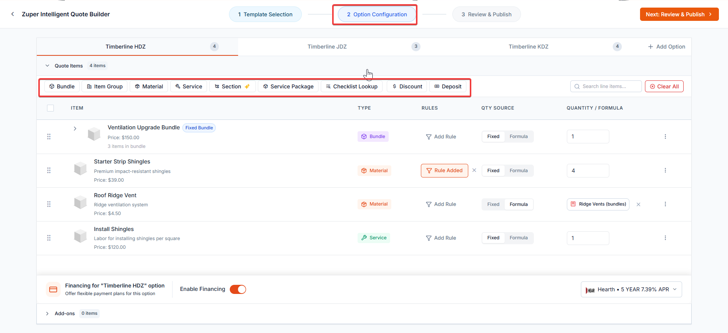Edit quantity field for Install Shingles
The height and width of the screenshot is (333, 728).
pyautogui.click(x=588, y=238)
